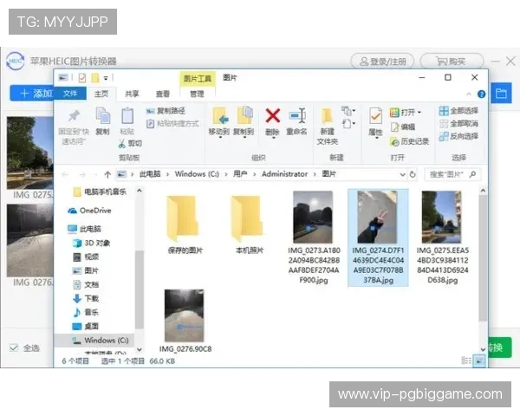Image resolution: width=520 pixels, height=416 pixels.
Task: Click Windows (C:) in the address path
Action: [197, 174]
